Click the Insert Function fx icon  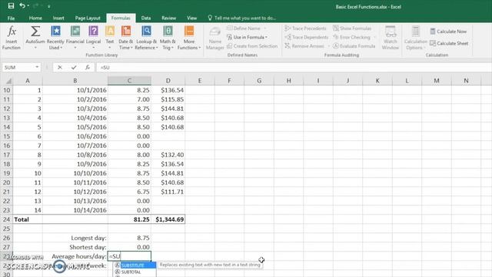12,32
